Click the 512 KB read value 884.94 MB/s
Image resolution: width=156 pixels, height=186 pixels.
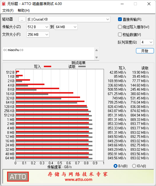140,115
